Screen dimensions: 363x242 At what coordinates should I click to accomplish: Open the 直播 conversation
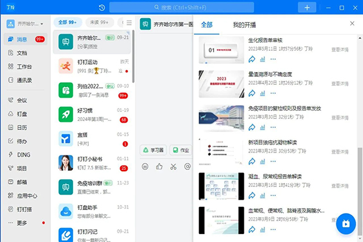click(x=92, y=139)
